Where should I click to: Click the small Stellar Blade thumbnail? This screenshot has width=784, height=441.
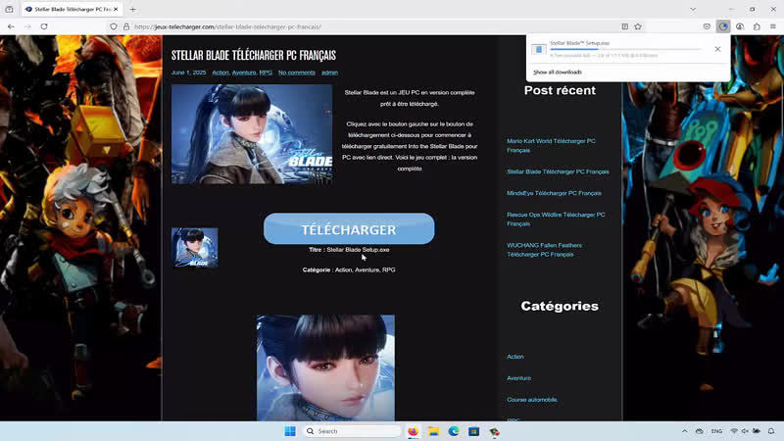[x=194, y=248]
